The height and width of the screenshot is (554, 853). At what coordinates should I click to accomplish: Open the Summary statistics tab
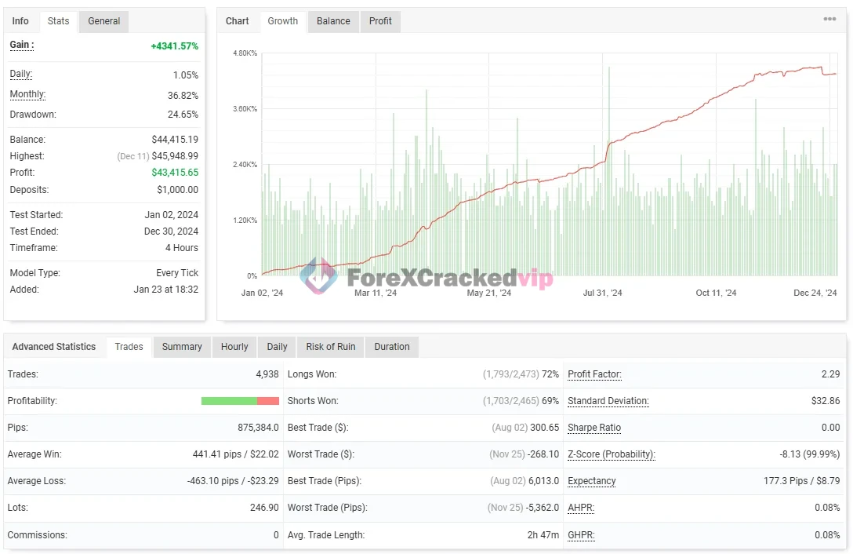click(x=182, y=347)
